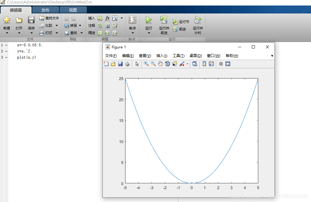The height and width of the screenshot is (202, 311).
Task: Click Advance (前进) in the Run group
Action: (x=179, y=29)
